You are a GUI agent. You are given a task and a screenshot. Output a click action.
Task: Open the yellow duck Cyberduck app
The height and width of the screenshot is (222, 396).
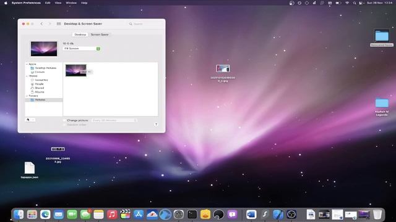[x=205, y=215]
